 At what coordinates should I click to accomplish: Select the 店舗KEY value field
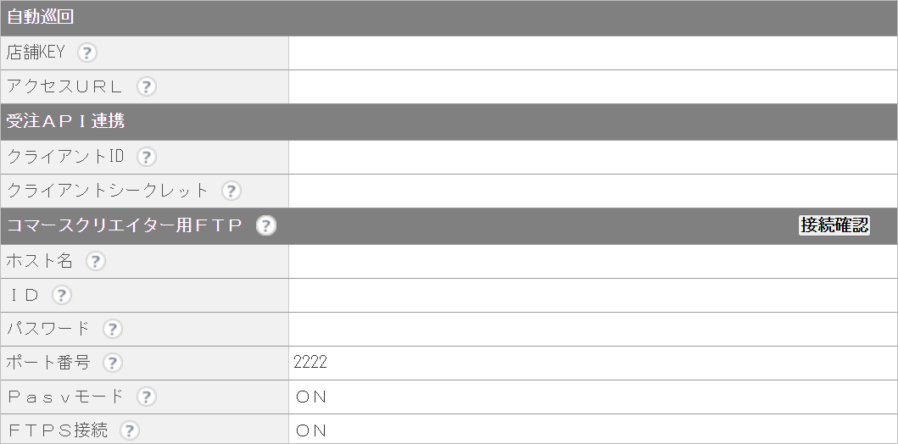pyautogui.click(x=593, y=53)
